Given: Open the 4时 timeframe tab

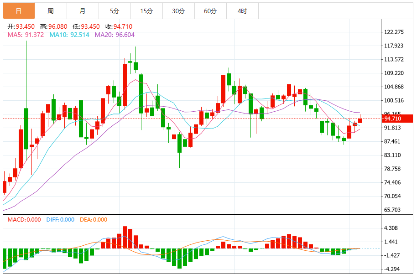Looking at the screenshot, I should point(242,11).
